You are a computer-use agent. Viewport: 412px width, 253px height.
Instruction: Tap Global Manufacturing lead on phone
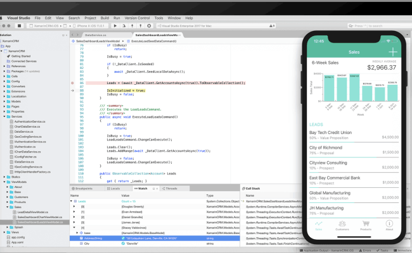[x=354, y=195]
